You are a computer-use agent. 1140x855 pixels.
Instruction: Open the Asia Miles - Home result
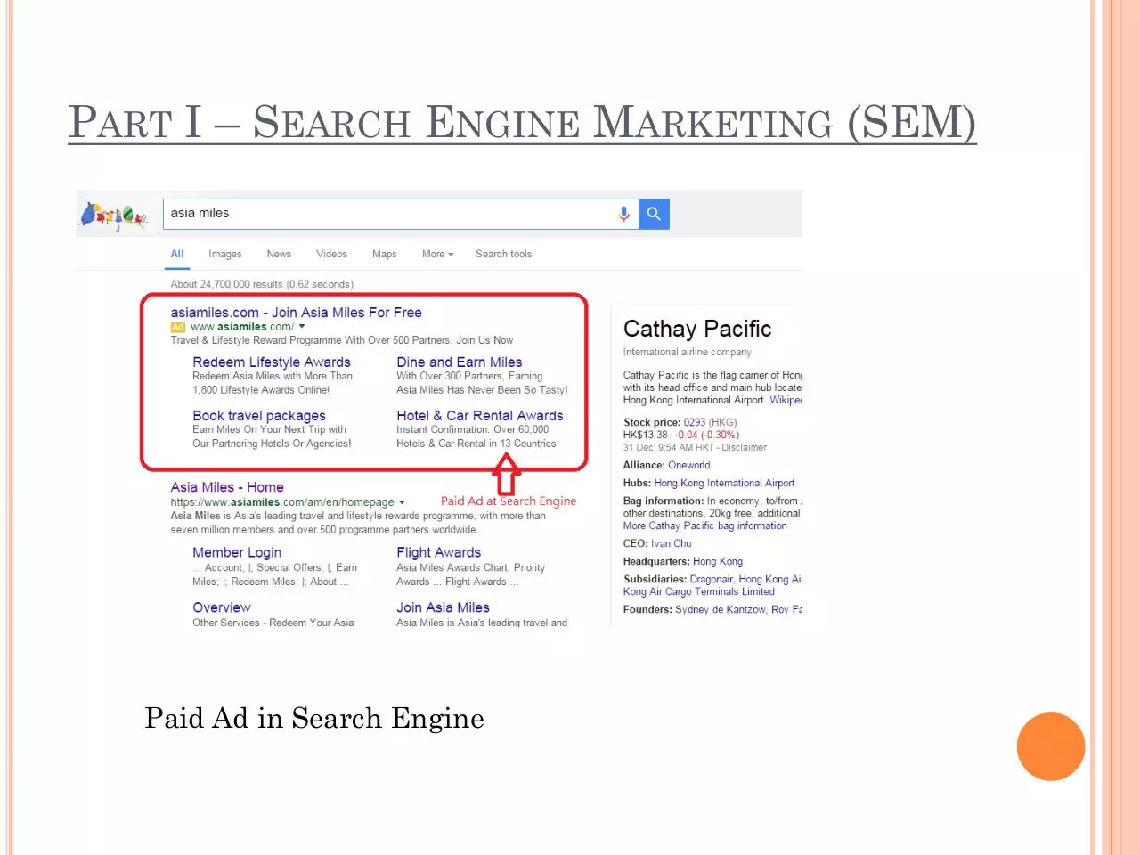click(x=227, y=487)
